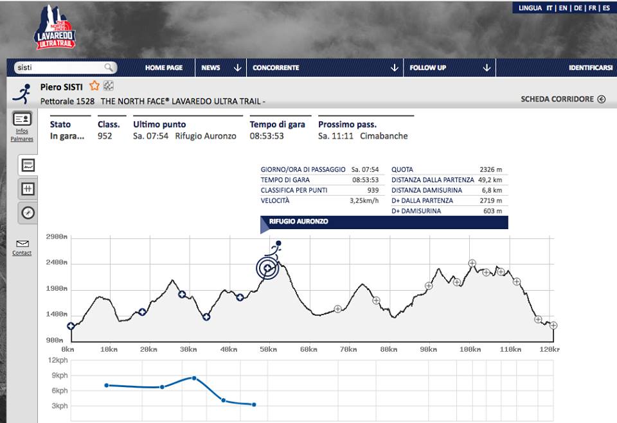Switch language to FR

(592, 8)
